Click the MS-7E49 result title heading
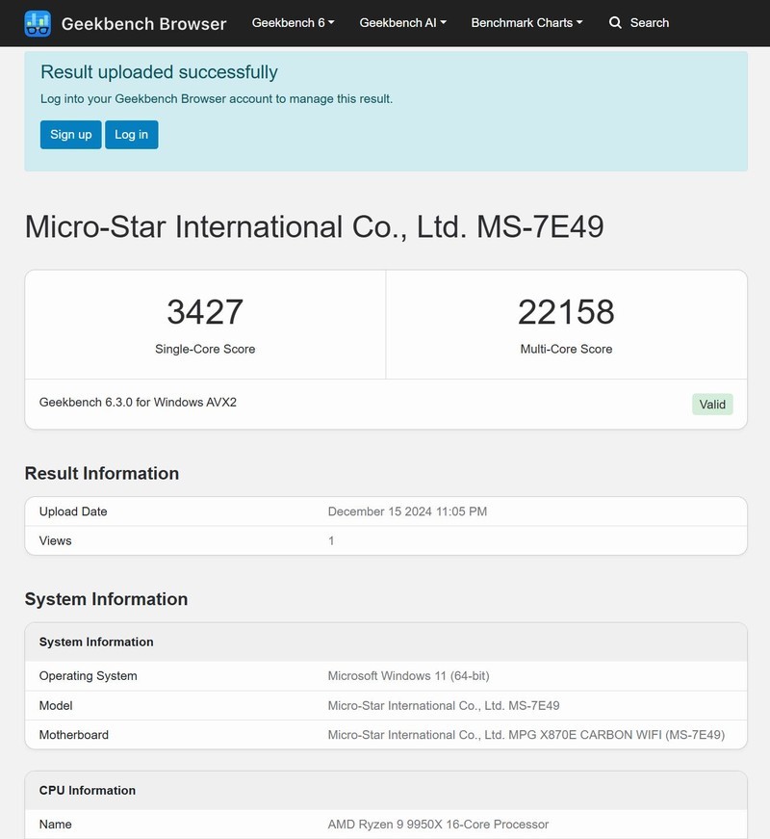Screen dimensions: 770x839 pyautogui.click(x=322, y=227)
